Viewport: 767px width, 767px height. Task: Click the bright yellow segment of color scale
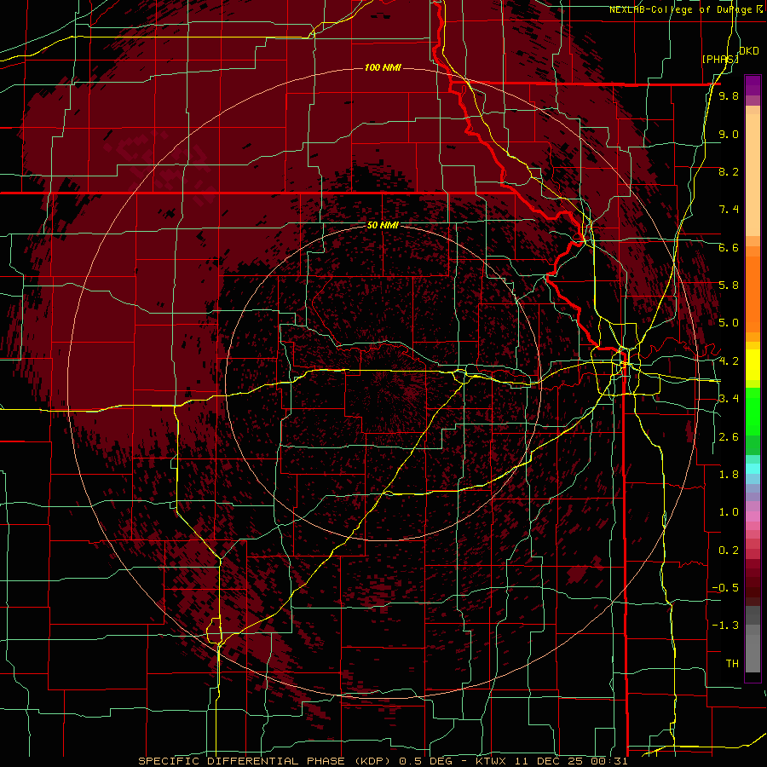[753, 365]
